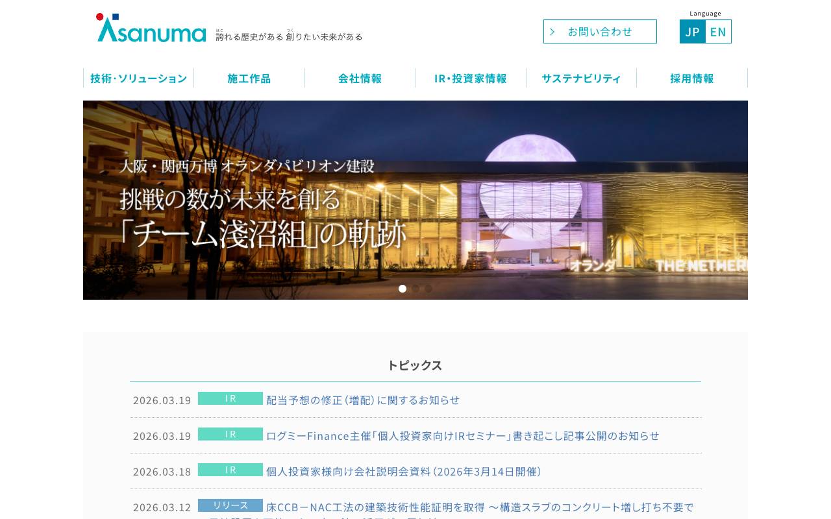Jump to second carousel slide
Image resolution: width=831 pixels, height=519 pixels.
(x=415, y=289)
